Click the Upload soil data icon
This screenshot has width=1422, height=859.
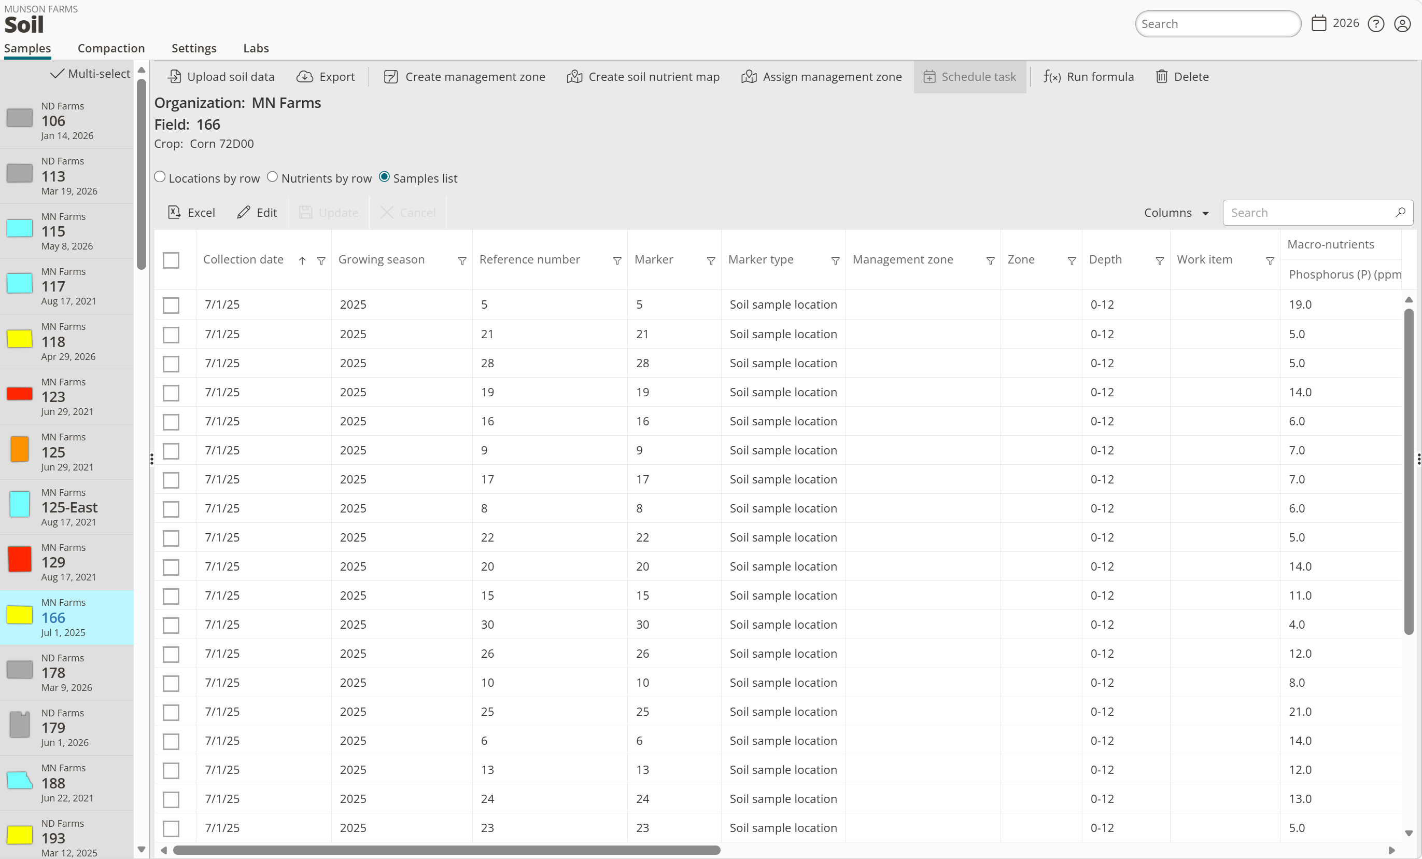pyautogui.click(x=174, y=77)
